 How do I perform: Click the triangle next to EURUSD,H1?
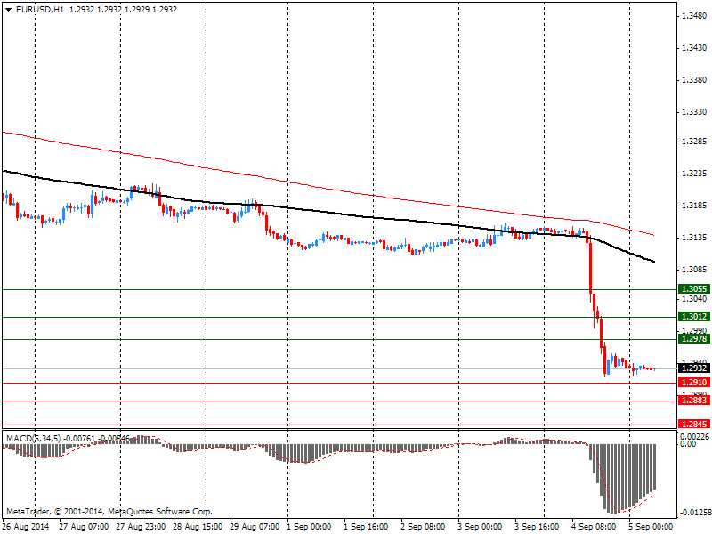[x=8, y=10]
